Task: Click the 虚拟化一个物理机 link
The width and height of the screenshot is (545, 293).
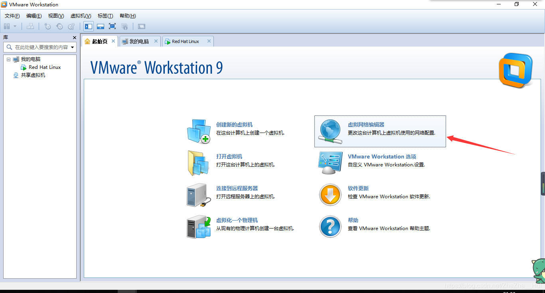Action: [237, 220]
